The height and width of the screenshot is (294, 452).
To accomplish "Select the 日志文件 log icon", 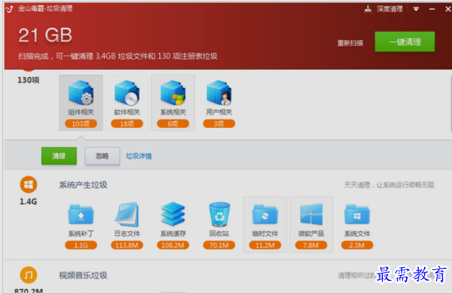I will pos(127,214).
